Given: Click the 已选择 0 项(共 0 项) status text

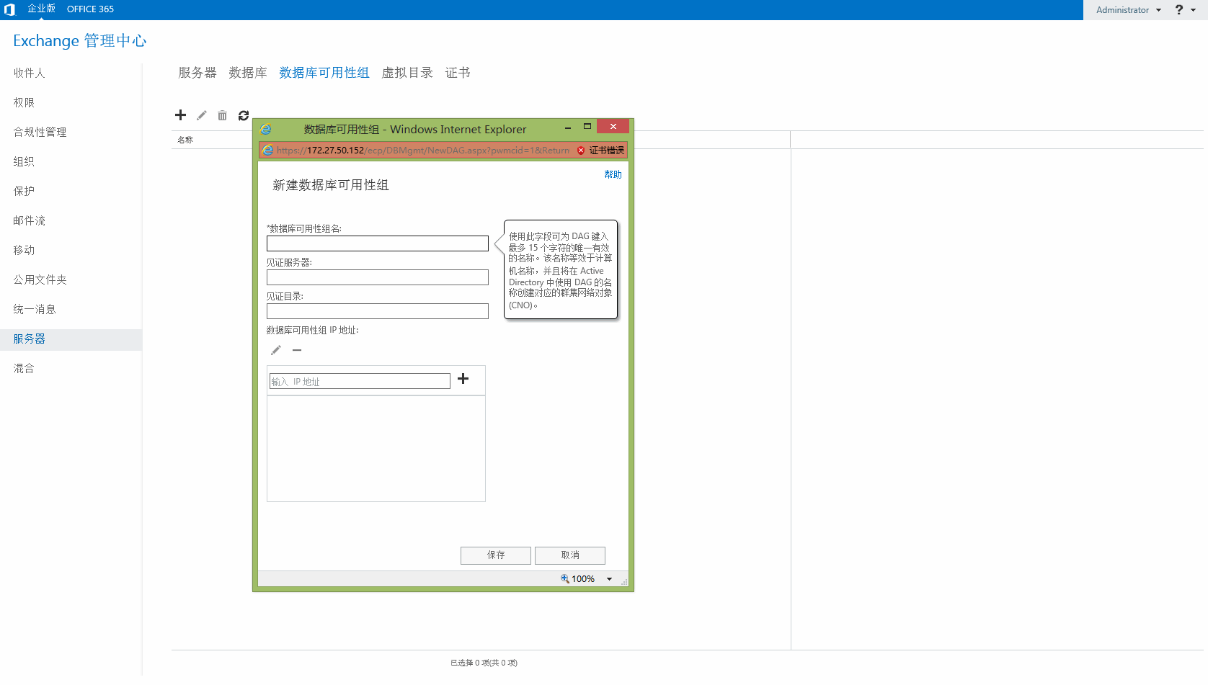Looking at the screenshot, I should pos(484,663).
